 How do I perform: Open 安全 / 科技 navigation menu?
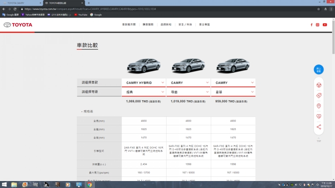pos(185,25)
